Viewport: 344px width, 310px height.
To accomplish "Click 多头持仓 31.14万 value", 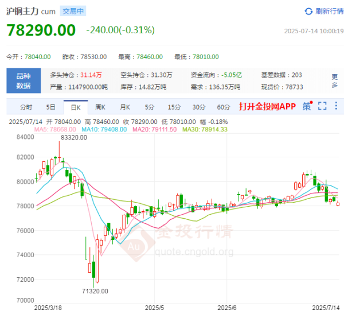I will point(91,75).
